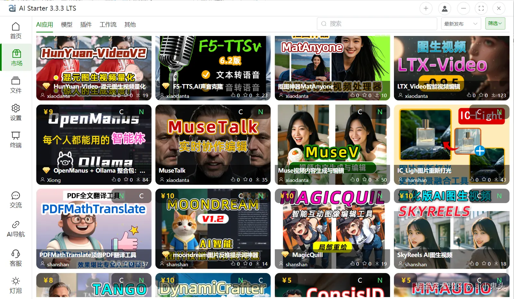Open the 筛选 filter dropdown
Image resolution: width=514 pixels, height=299 pixels.
[x=495, y=23]
